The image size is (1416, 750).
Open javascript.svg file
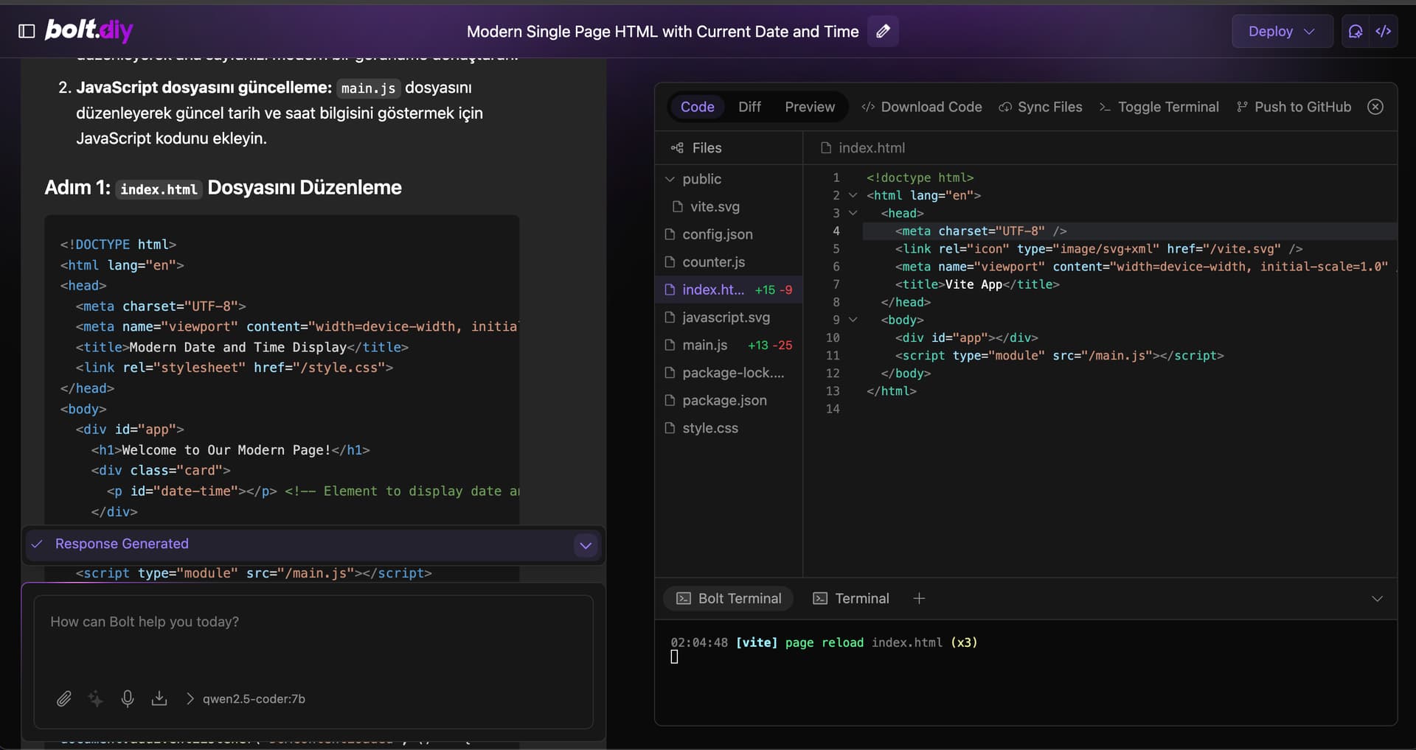[x=729, y=318]
